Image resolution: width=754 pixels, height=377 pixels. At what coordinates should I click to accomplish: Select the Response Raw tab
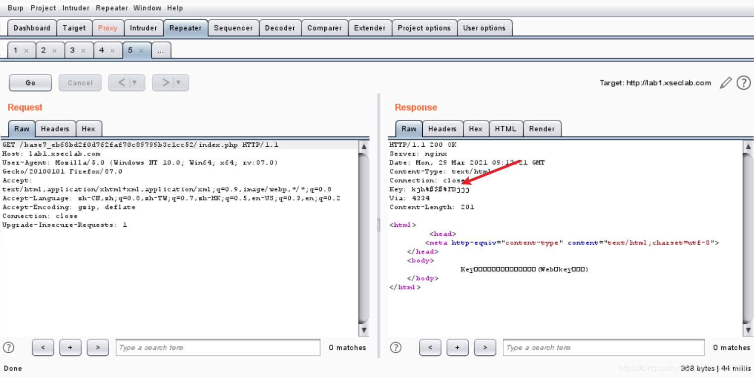[409, 129]
